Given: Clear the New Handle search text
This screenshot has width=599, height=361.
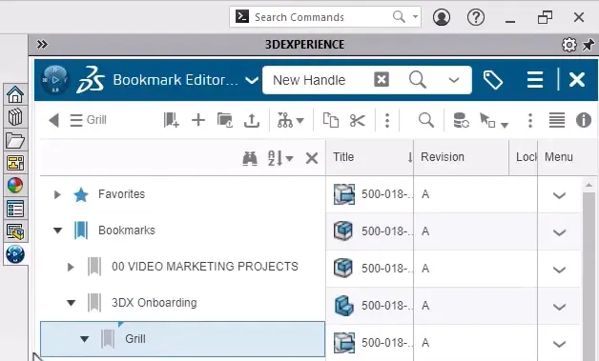Looking at the screenshot, I should 382,80.
